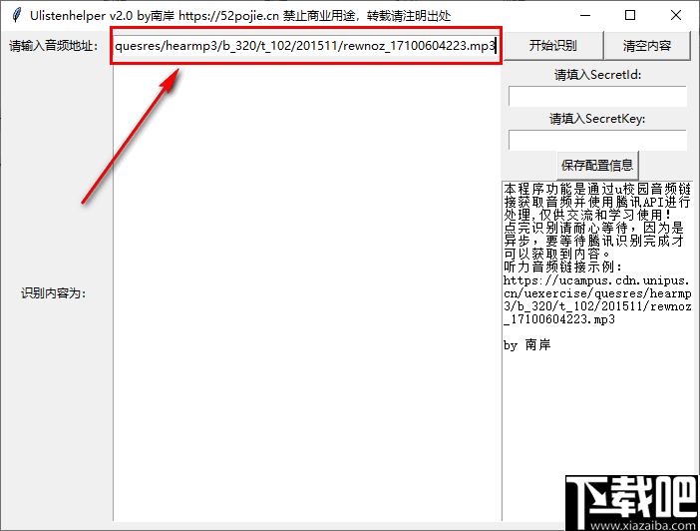Close the Ulistenhelper window
The image size is (700, 531).
(x=676, y=15)
